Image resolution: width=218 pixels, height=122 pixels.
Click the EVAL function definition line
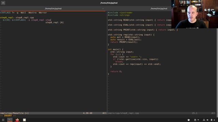139,25
